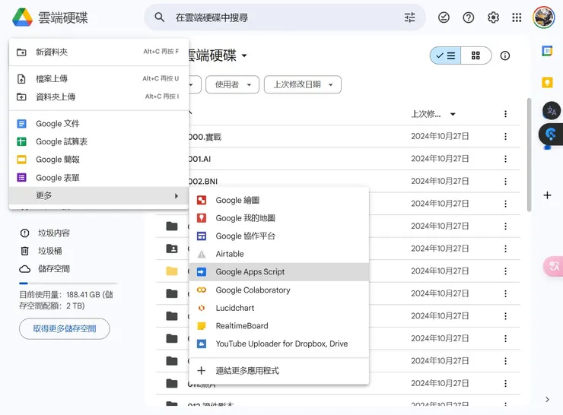The width and height of the screenshot is (563, 415).
Task: Open more options for 002.BNI row
Action: point(505,181)
